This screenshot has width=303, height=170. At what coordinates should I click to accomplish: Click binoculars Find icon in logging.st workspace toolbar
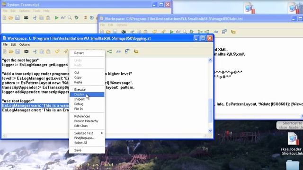[x=27, y=51]
